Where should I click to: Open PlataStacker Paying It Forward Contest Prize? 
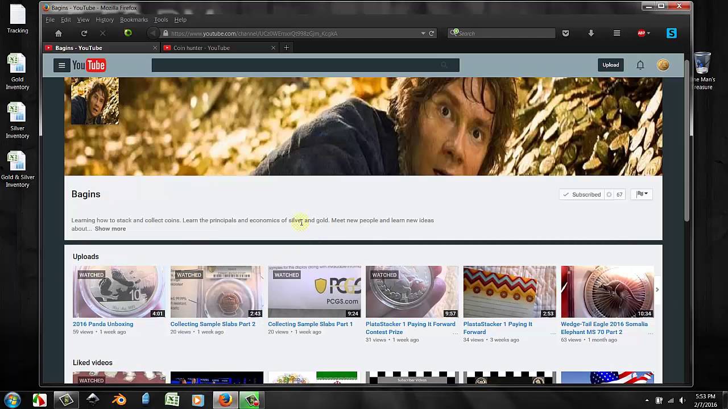click(411, 328)
